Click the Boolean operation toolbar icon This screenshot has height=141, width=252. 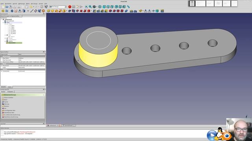(126, 11)
